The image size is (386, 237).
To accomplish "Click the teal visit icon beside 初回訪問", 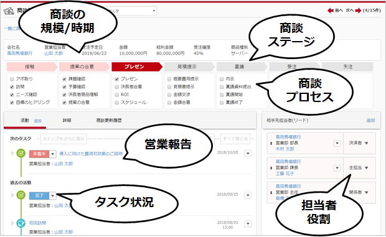I will click(x=21, y=223).
